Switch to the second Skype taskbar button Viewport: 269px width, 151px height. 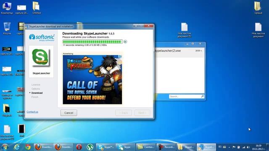click(x=126, y=147)
